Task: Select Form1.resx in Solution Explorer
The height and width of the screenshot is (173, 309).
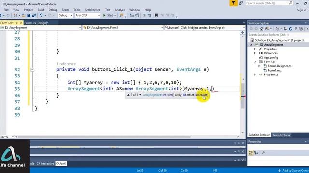Action: pos(275,70)
